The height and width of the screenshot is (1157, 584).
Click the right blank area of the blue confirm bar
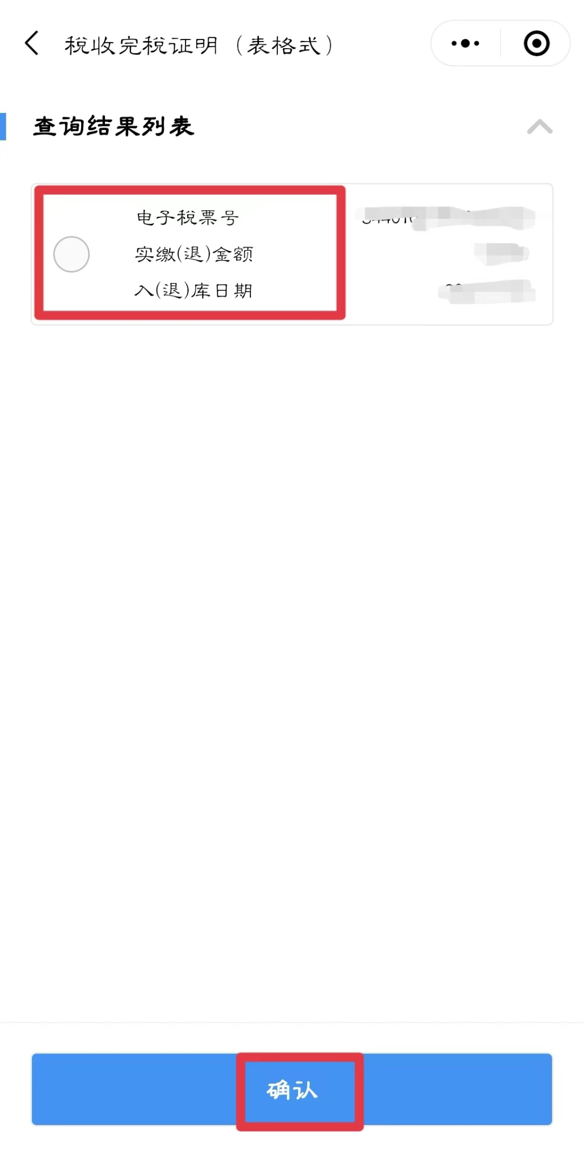tap(457, 1089)
